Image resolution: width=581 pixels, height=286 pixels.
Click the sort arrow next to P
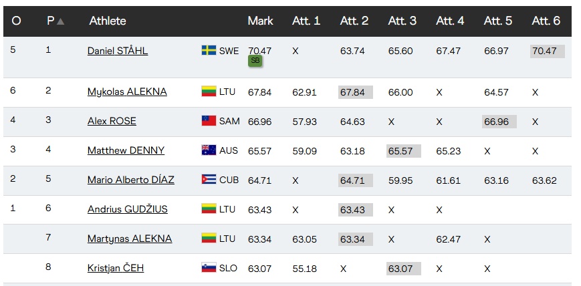(x=61, y=21)
